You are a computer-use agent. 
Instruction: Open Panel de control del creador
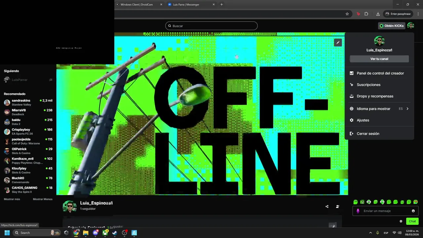coord(379,73)
